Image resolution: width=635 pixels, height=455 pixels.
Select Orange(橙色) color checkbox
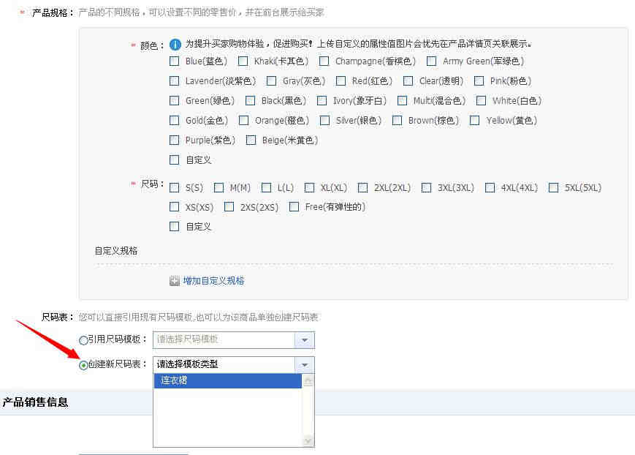click(x=244, y=121)
